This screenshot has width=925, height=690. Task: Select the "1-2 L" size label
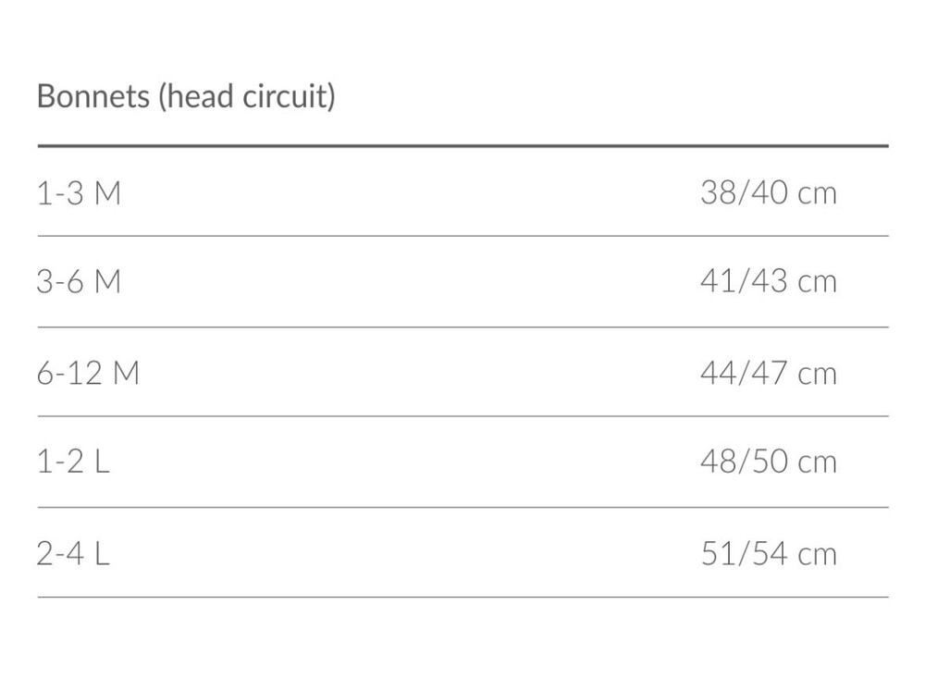(73, 462)
